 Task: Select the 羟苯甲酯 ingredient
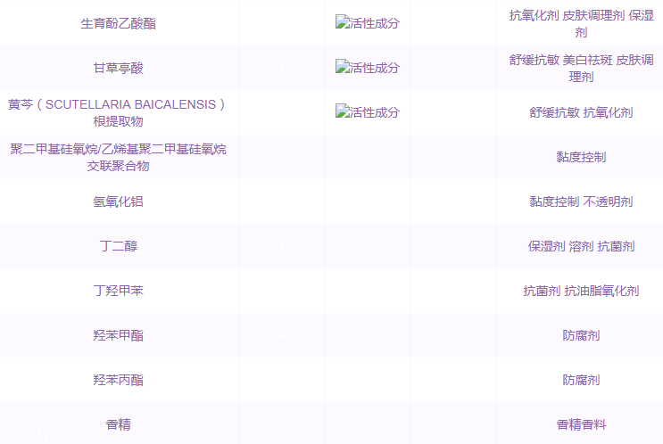(x=118, y=335)
